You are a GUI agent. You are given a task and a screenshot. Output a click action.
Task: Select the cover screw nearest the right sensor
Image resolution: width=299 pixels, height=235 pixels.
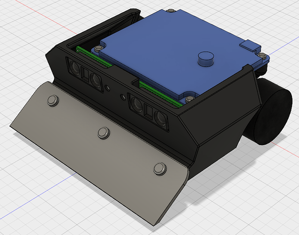[x=190, y=99]
